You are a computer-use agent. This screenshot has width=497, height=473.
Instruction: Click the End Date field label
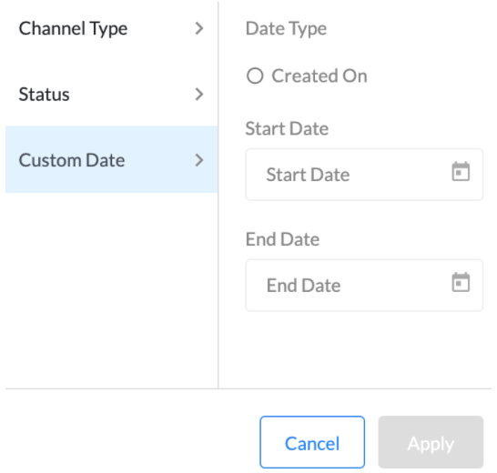[283, 239]
